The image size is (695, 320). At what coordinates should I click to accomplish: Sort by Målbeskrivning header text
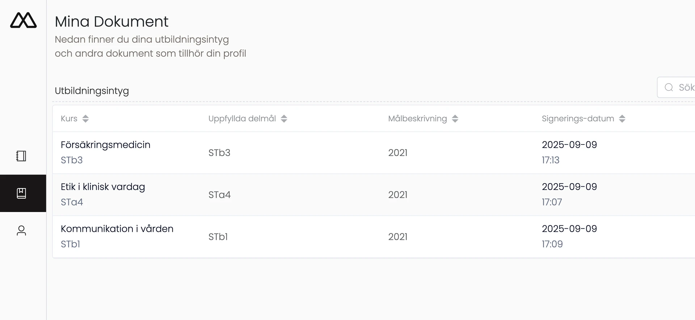click(x=417, y=118)
